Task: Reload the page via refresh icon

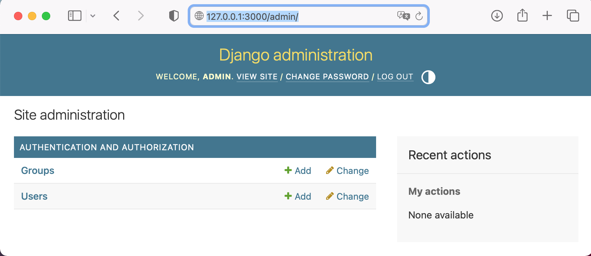Action: point(419,16)
